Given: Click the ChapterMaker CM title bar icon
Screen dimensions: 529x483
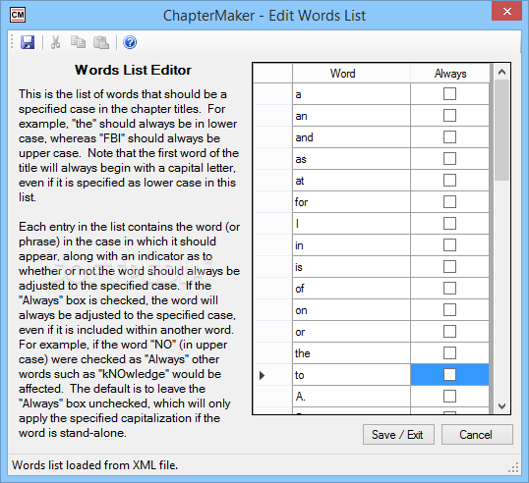Looking at the screenshot, I should [18, 15].
